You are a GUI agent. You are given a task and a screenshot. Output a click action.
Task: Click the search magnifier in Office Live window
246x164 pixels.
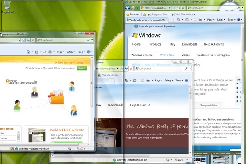pos(88,40)
